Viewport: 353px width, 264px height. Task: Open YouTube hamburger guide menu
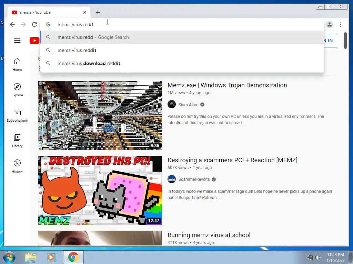17,41
